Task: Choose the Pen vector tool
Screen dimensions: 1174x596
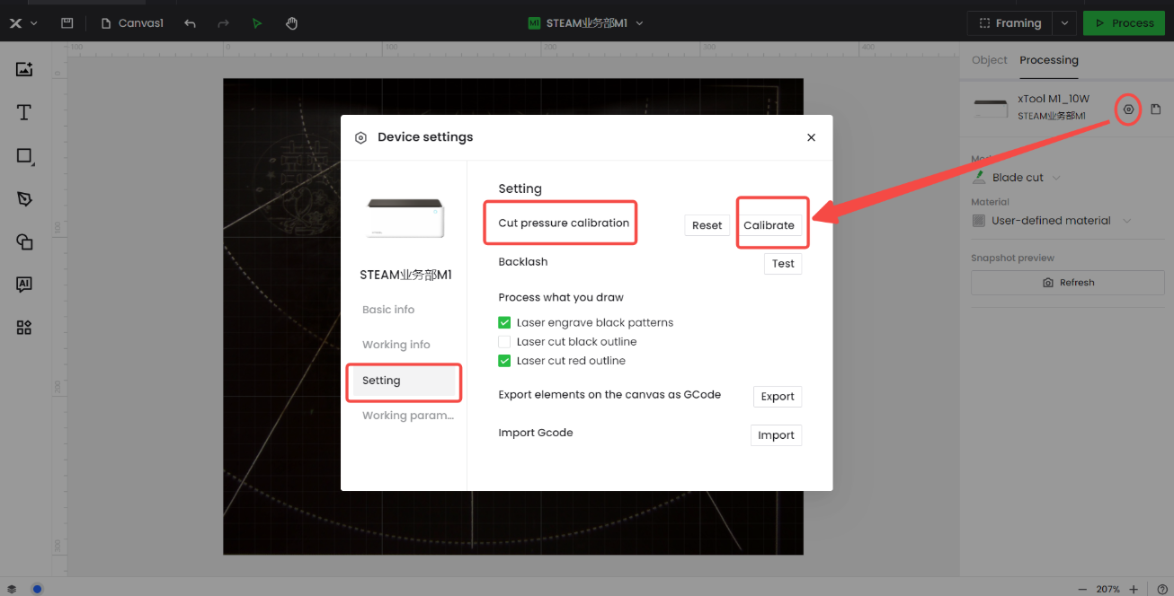Action: point(24,198)
